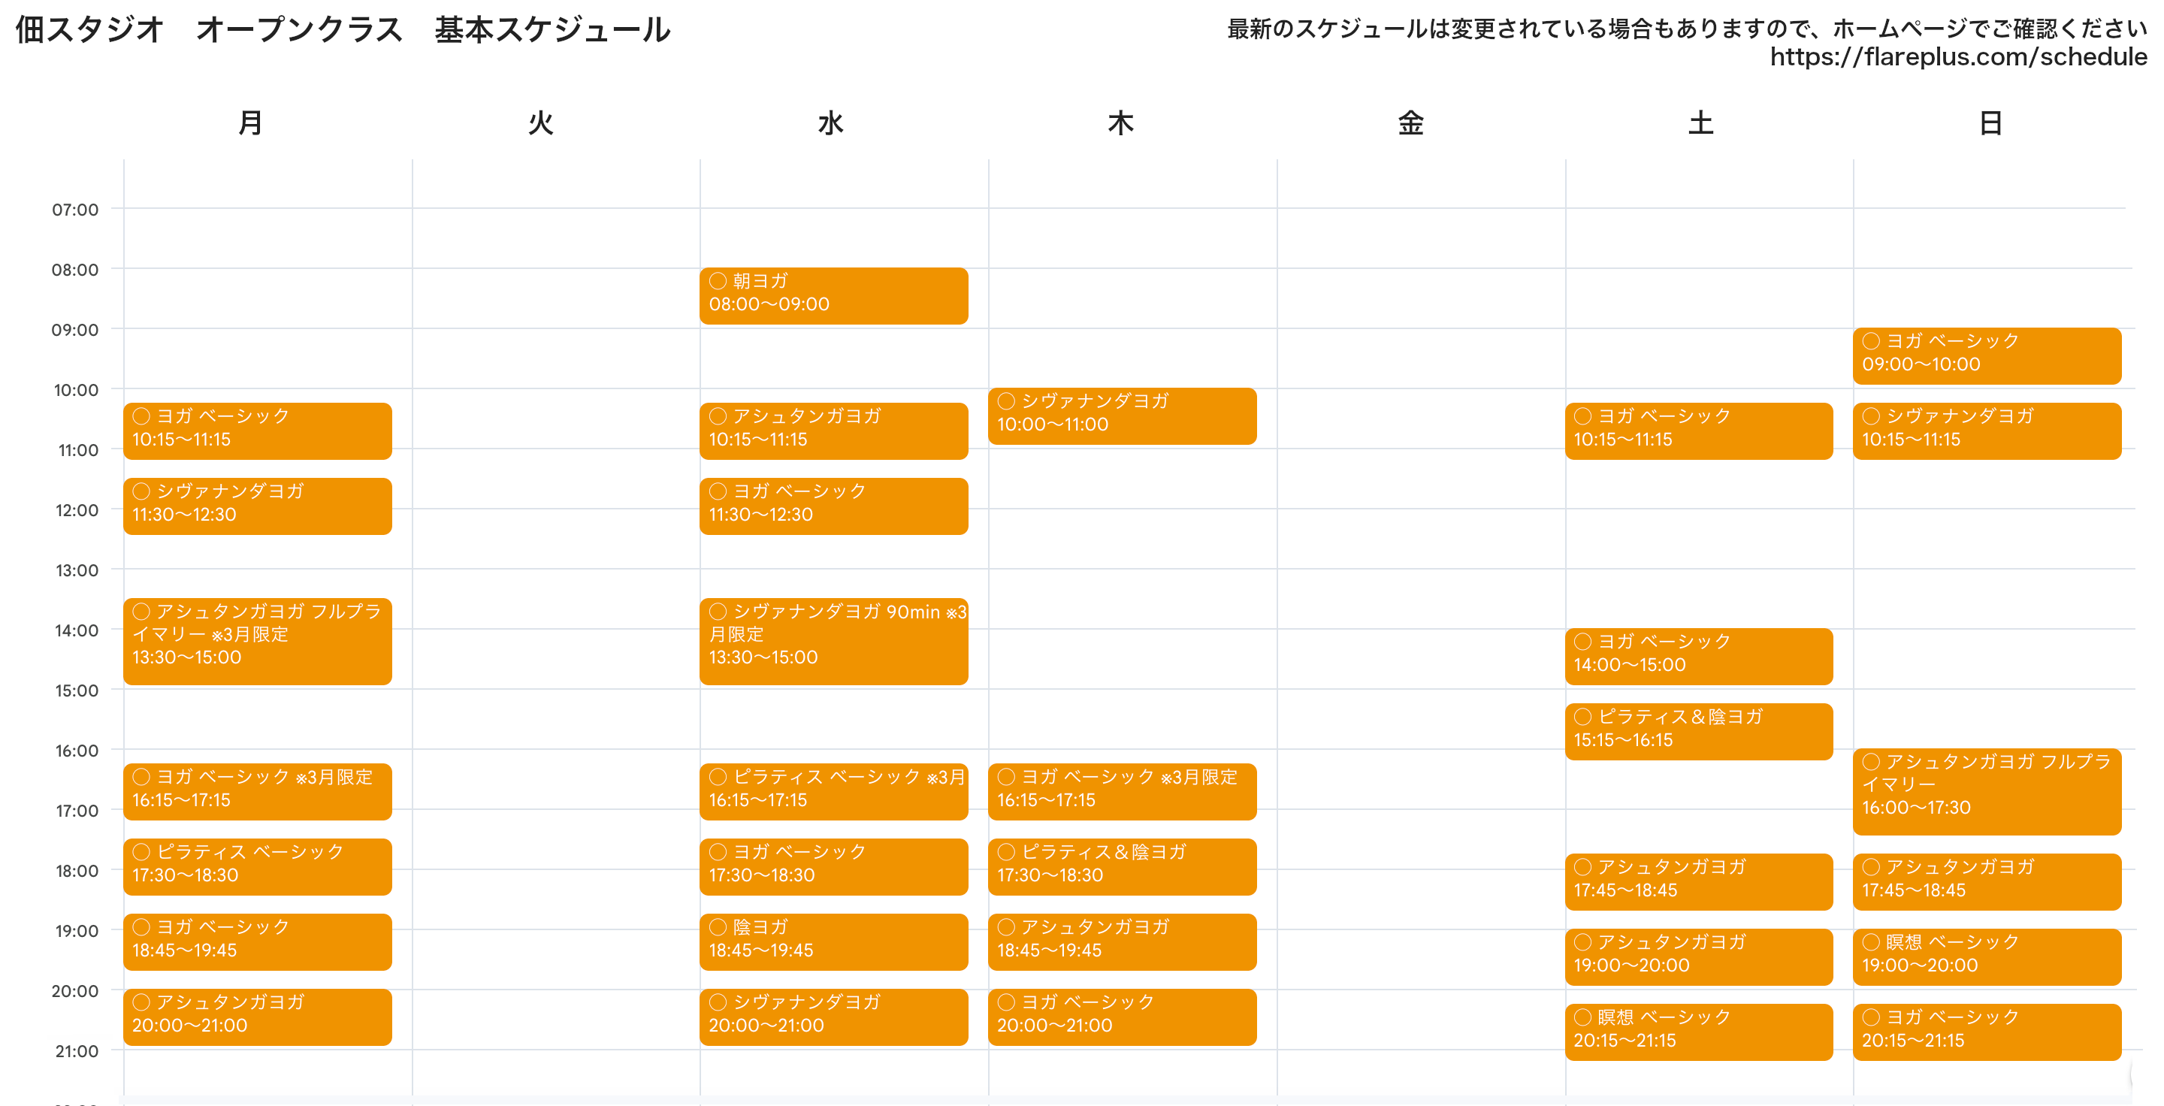Image resolution: width=2164 pixels, height=1106 pixels.
Task: Open Saturday ヨガ ベーシック 14:00 class
Action: coord(1698,655)
